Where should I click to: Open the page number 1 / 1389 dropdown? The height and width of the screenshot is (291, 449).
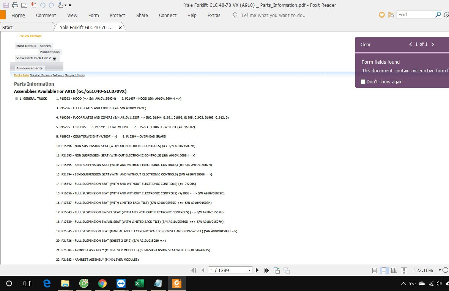tap(249, 271)
